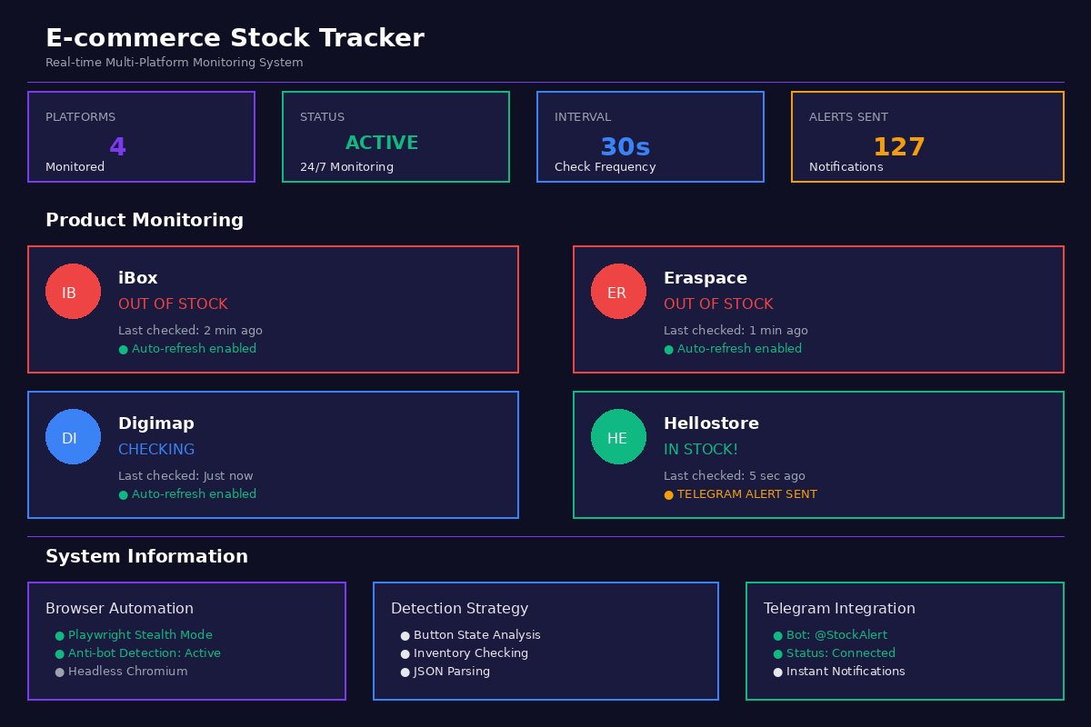Viewport: 1091px width, 727px height.
Task: Select the Eraspace ER circle icon
Action: pyautogui.click(x=618, y=291)
